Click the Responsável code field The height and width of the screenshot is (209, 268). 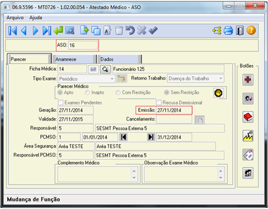coord(76,128)
